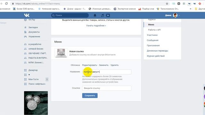205x115 pixels.
Task: Open the 'сетевой бизнес' group
Action: point(36,49)
